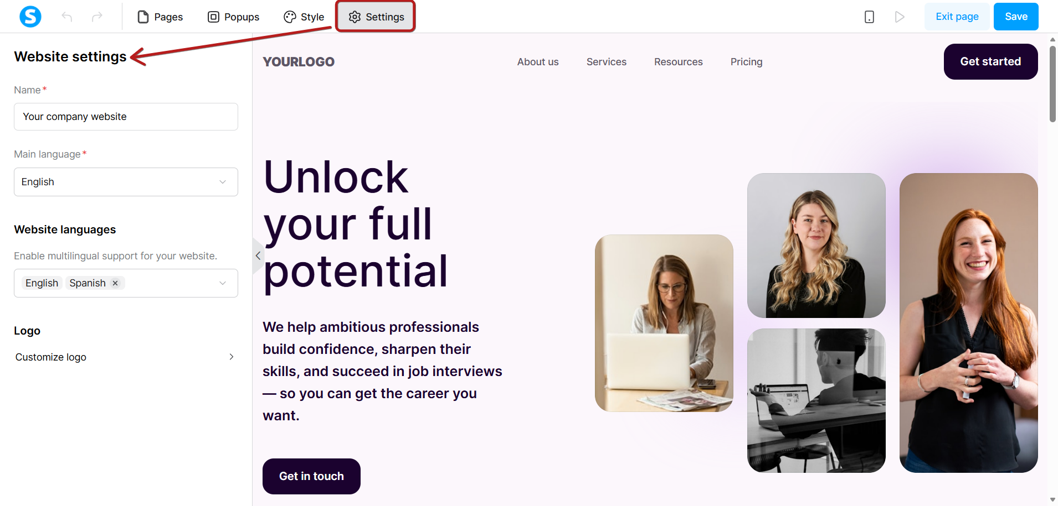Click the Get started button

pyautogui.click(x=990, y=61)
